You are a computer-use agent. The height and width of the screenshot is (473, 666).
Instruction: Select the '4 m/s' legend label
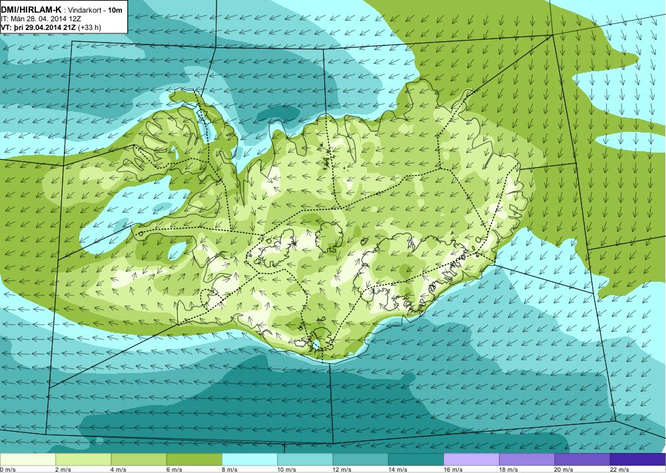[x=119, y=470]
